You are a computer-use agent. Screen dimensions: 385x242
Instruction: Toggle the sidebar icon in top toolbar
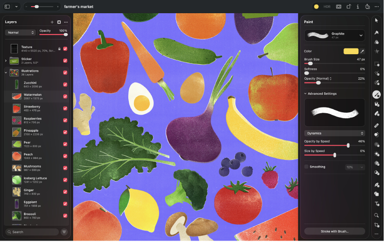tap(8, 7)
